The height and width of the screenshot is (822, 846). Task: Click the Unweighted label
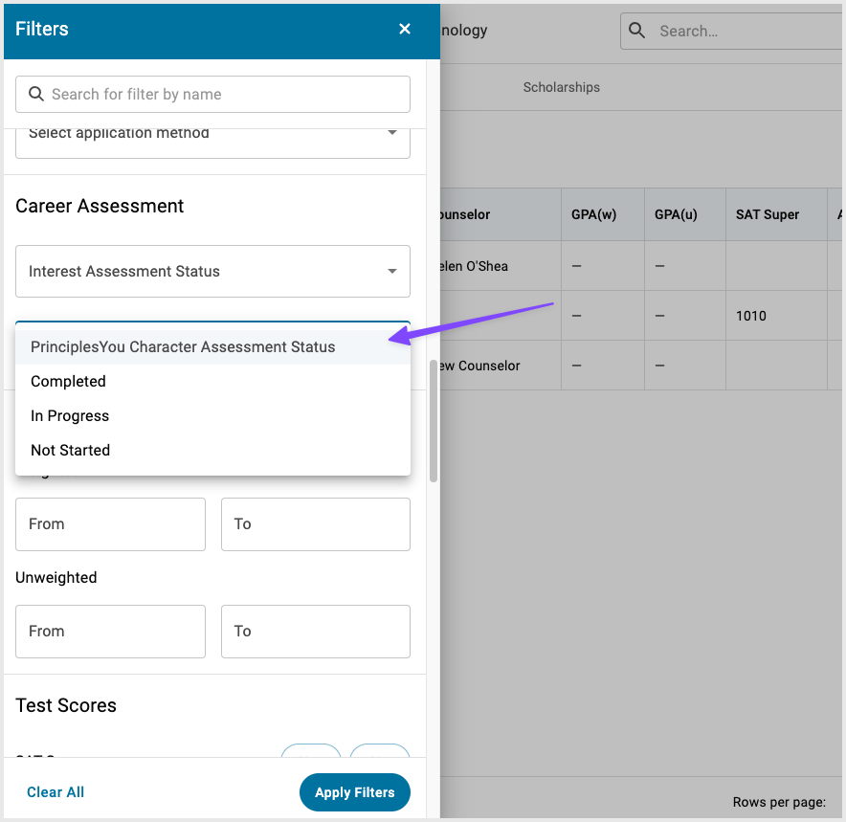56,578
